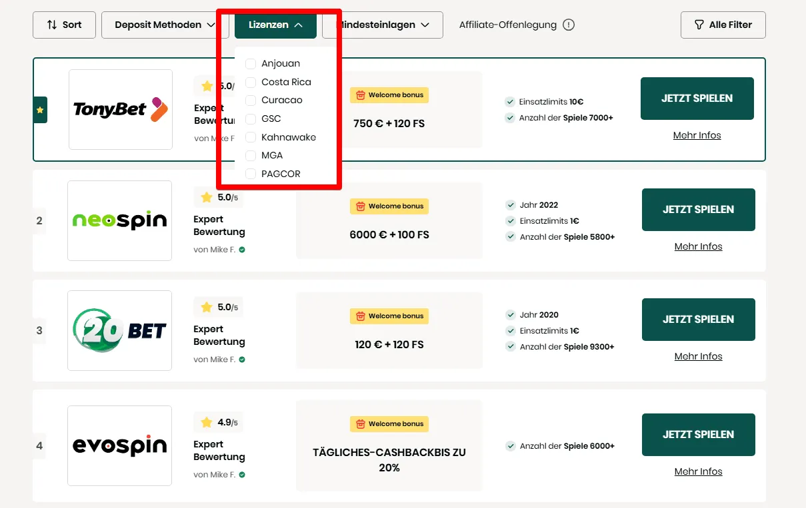
Task: Click the 4.9 rating star for evospin
Action: (207, 422)
